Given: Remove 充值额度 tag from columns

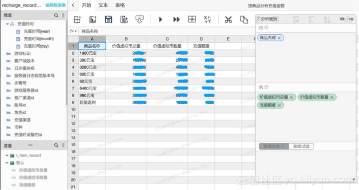Looking at the screenshot, I should pyautogui.click(x=279, y=105).
